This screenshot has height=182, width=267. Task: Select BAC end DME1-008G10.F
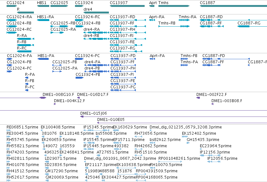[58, 95]
